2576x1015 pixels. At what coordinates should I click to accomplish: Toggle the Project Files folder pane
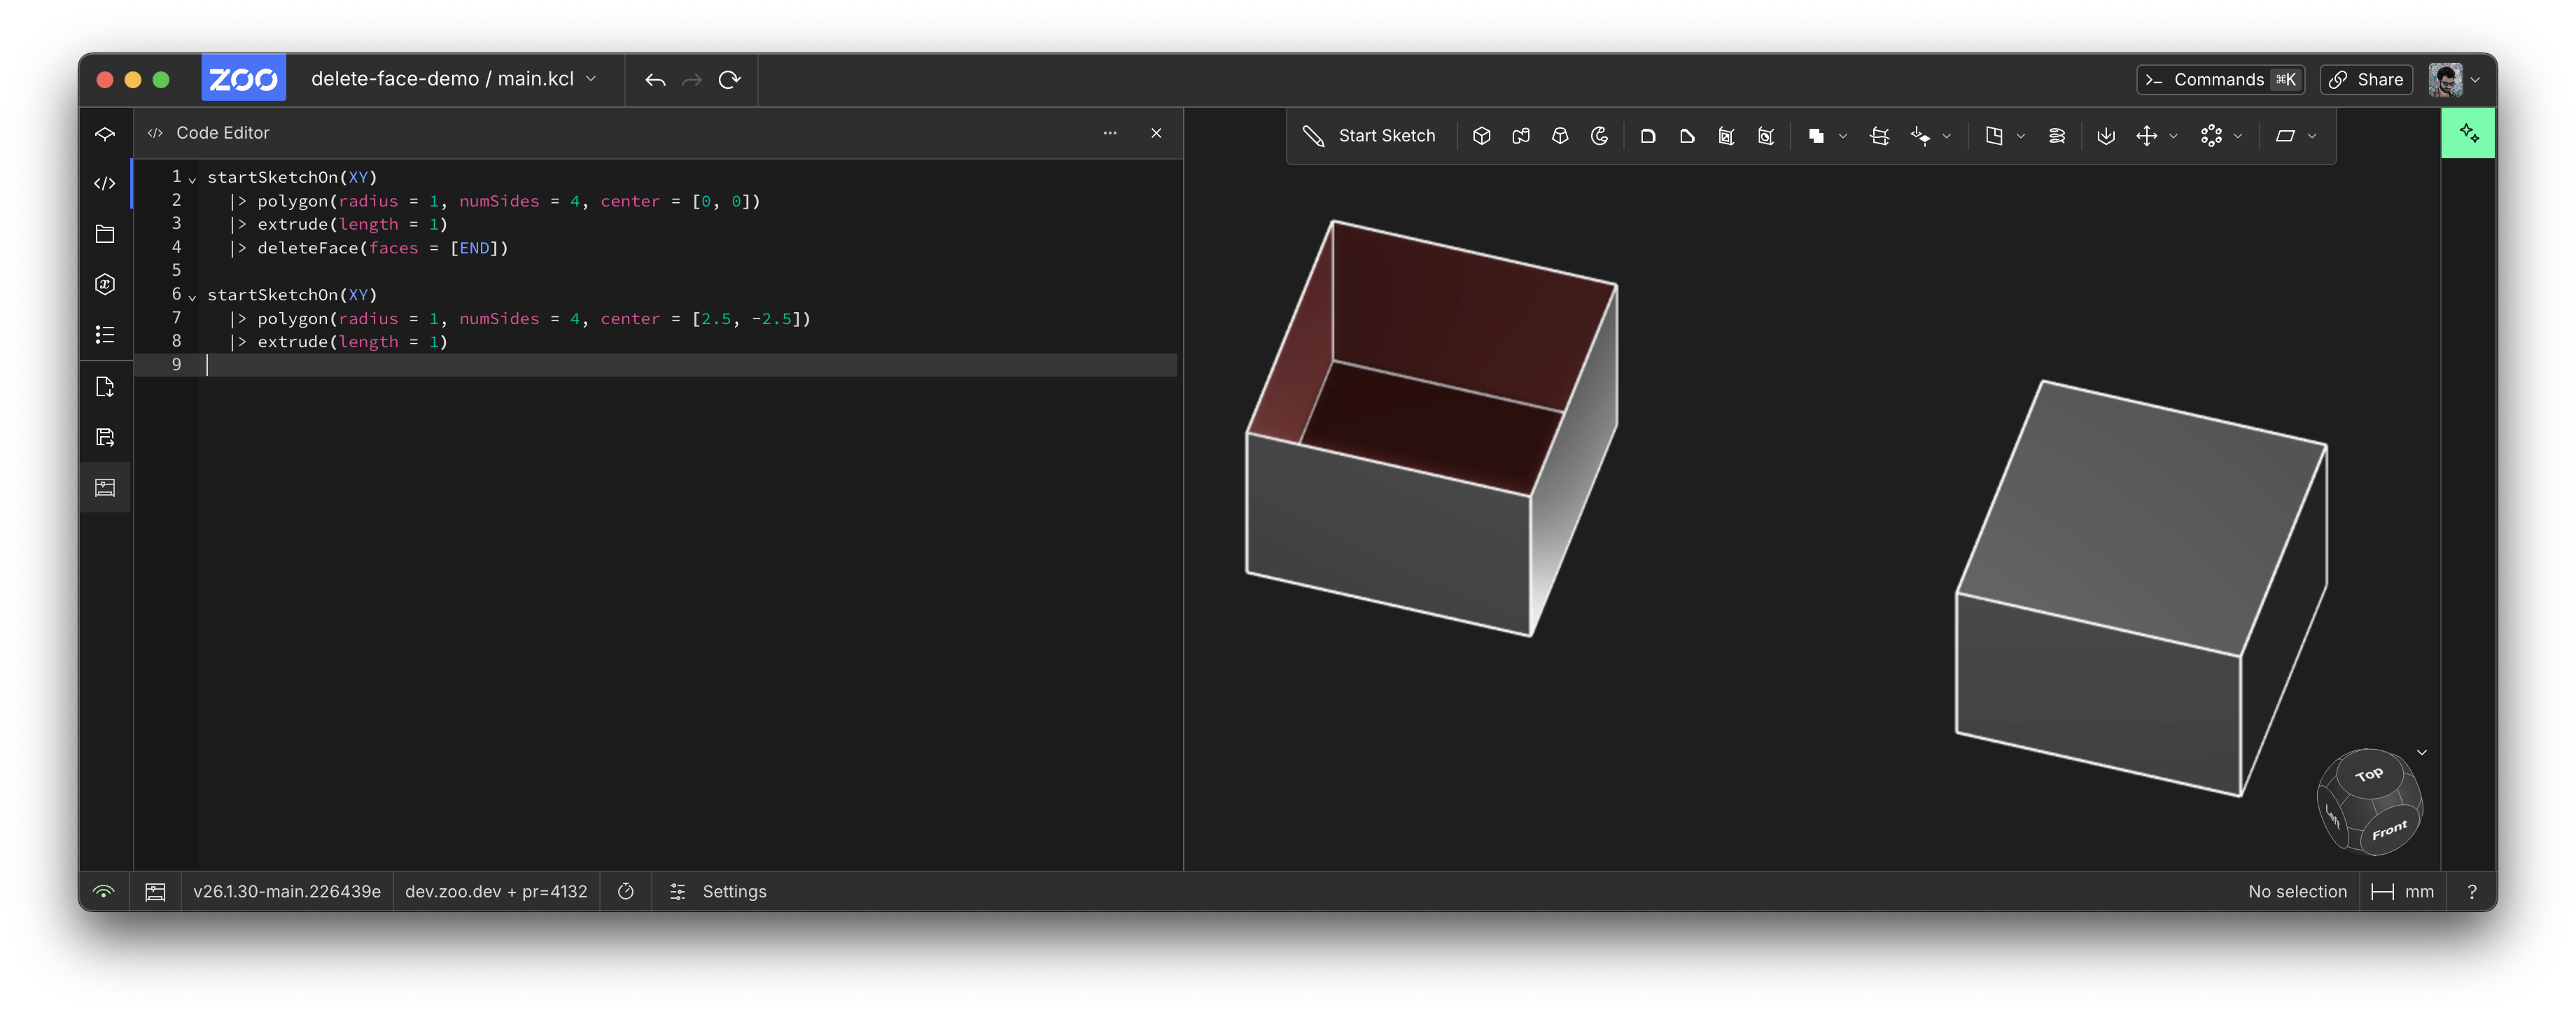[105, 234]
